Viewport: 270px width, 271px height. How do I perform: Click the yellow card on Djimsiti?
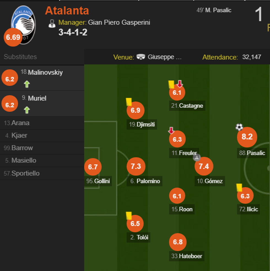[x=129, y=102]
